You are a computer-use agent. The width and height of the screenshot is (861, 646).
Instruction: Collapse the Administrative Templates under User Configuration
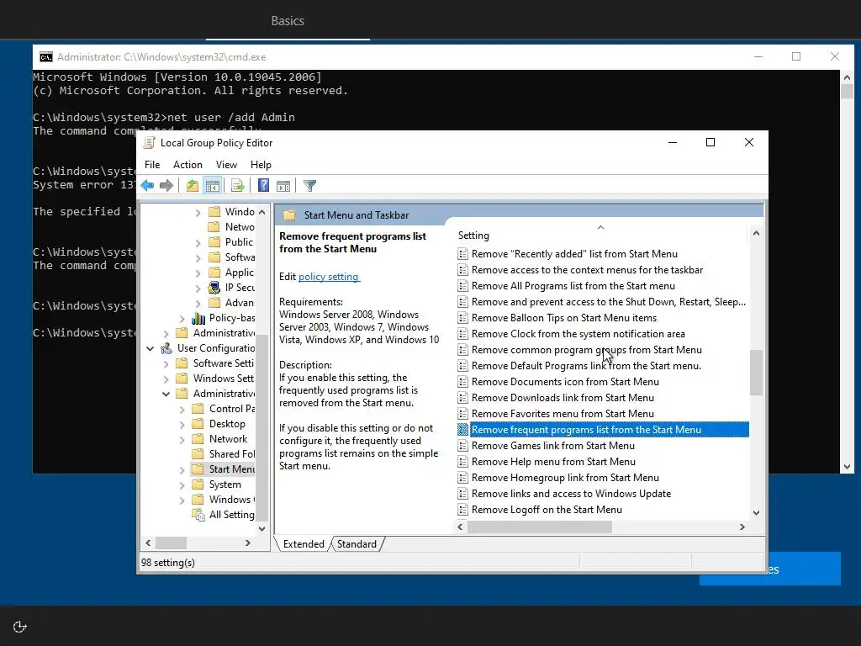pyautogui.click(x=166, y=394)
